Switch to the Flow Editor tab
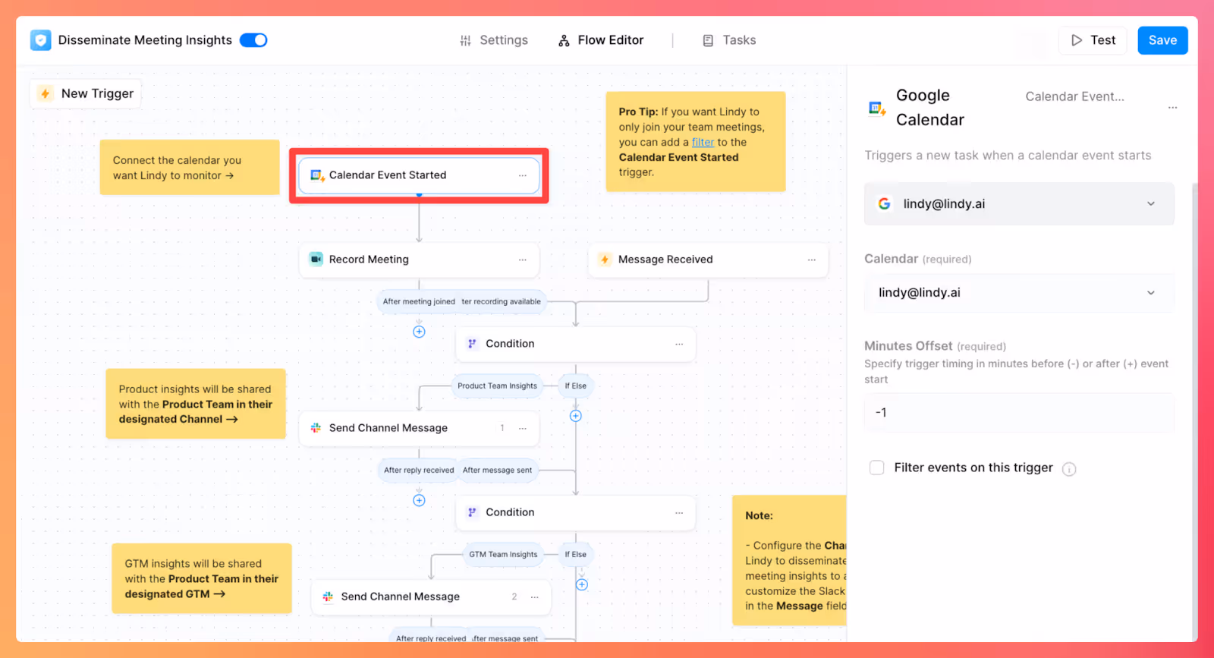The height and width of the screenshot is (658, 1214). [601, 40]
